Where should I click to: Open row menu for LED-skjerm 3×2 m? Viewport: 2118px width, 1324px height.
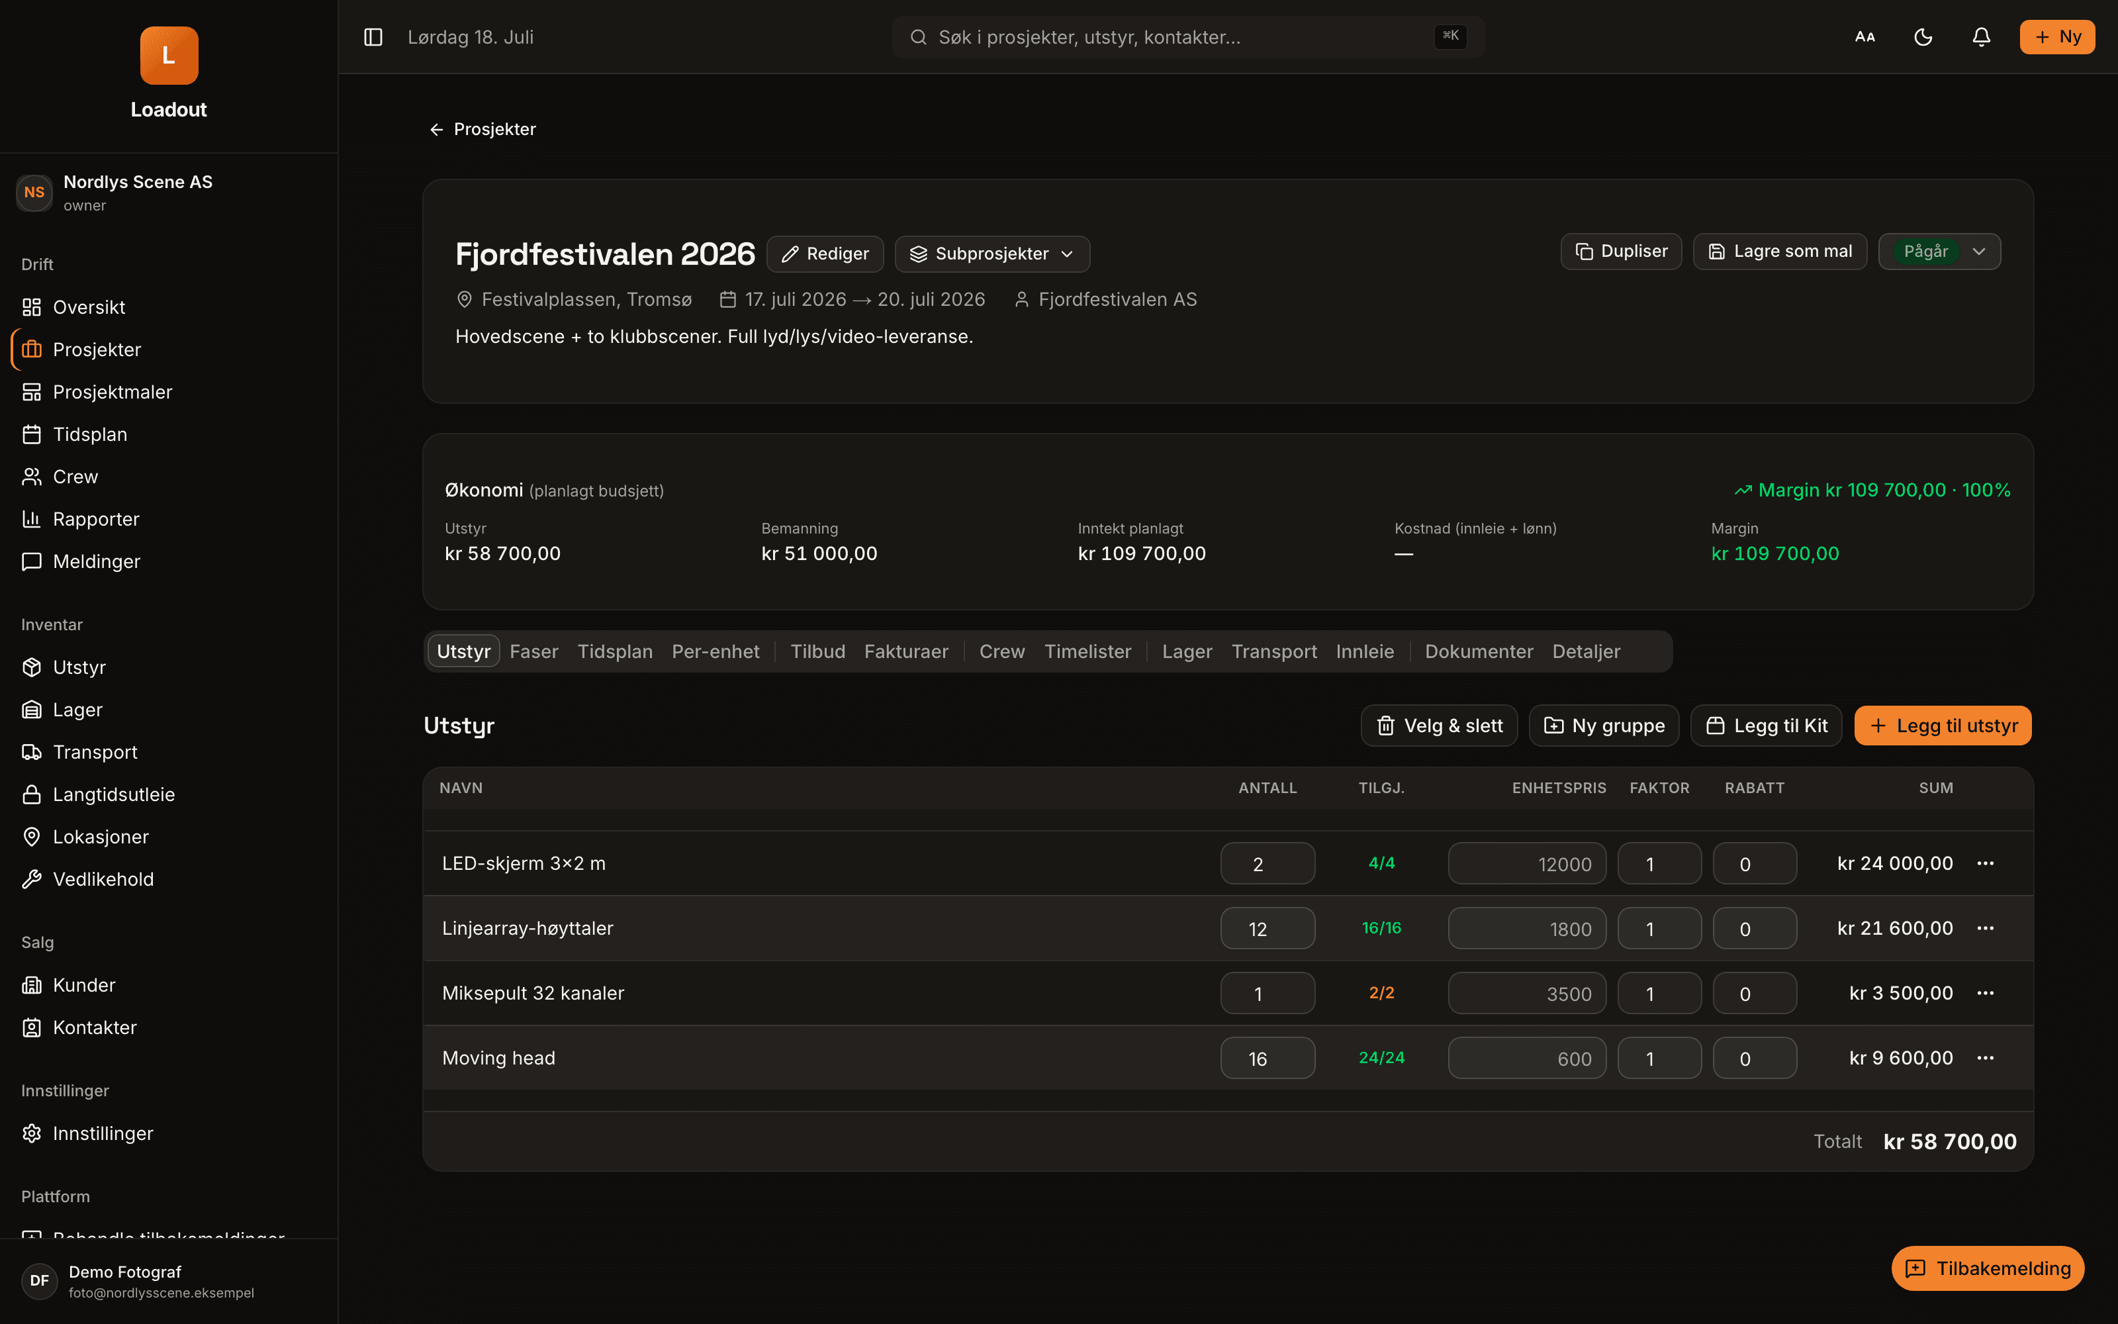[1985, 863]
